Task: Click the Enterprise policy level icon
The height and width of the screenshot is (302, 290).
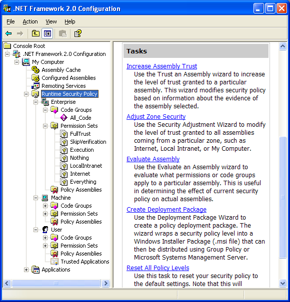Action: [45, 102]
